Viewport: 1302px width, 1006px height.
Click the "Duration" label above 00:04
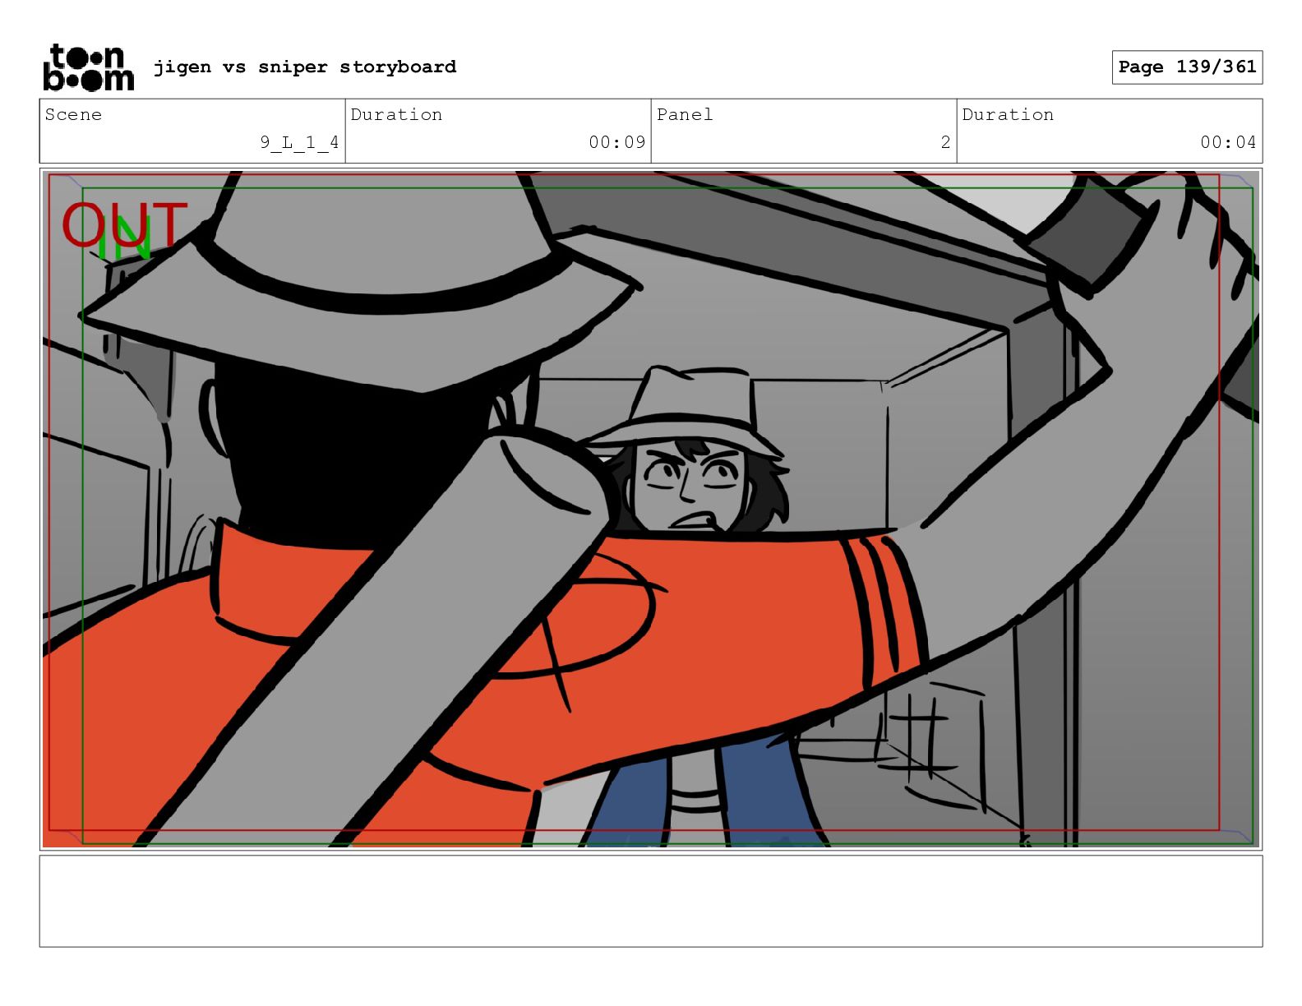pos(1008,114)
